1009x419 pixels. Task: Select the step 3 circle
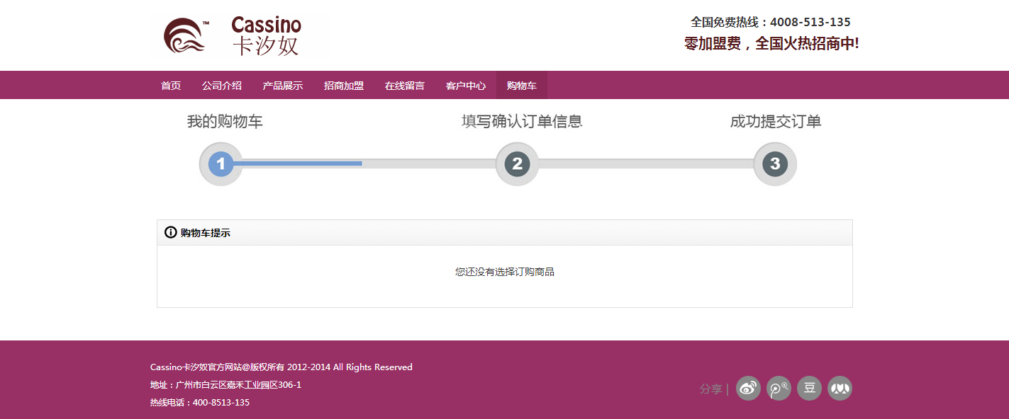tap(774, 164)
